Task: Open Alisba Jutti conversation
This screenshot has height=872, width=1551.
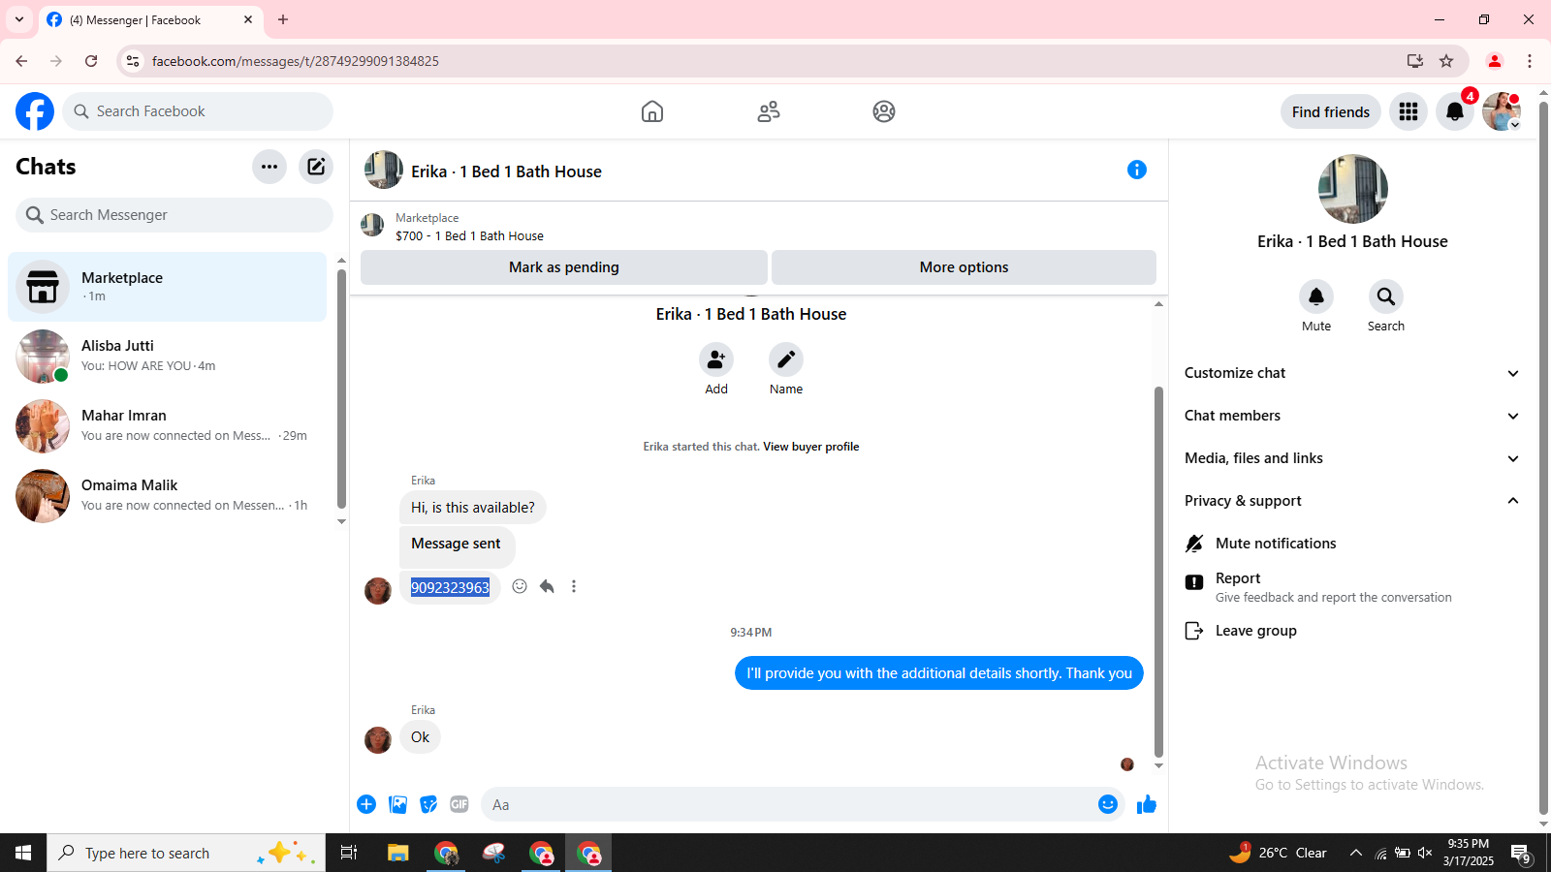Action: click(167, 357)
